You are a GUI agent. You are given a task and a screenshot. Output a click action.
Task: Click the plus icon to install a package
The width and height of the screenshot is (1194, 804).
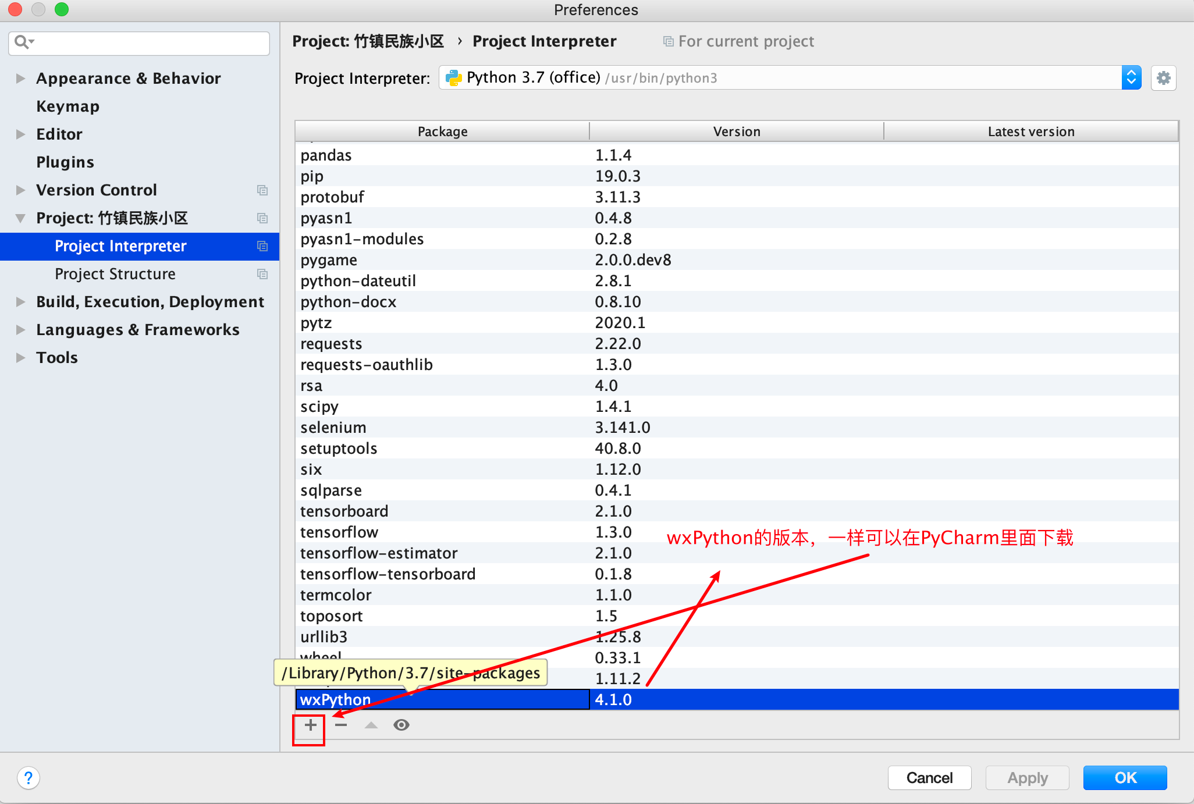(x=310, y=725)
